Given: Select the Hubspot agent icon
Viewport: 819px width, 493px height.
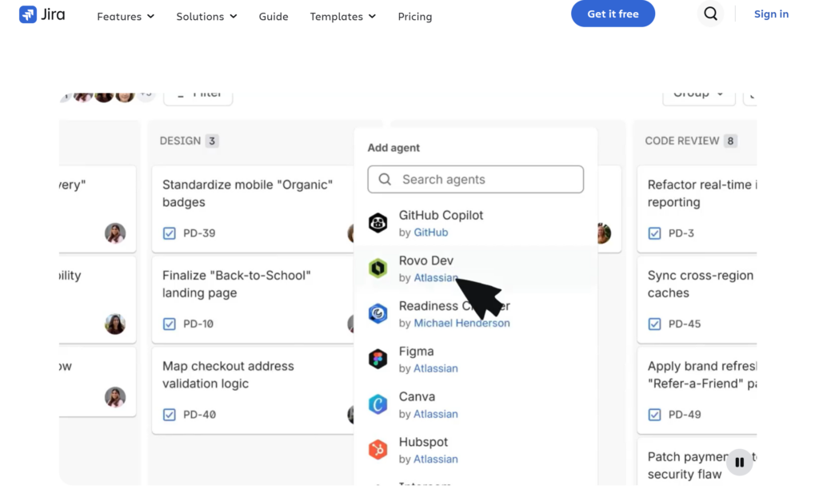Looking at the screenshot, I should point(378,450).
